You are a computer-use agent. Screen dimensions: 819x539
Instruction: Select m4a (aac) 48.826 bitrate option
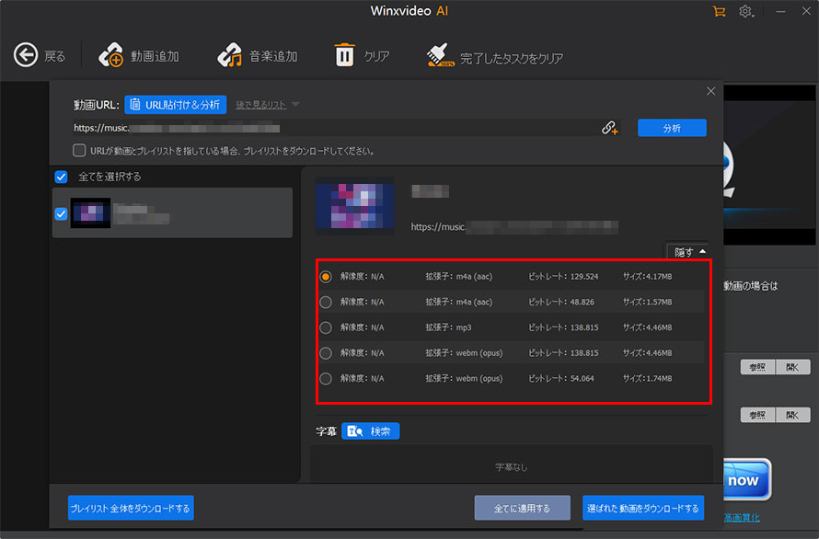pyautogui.click(x=326, y=302)
